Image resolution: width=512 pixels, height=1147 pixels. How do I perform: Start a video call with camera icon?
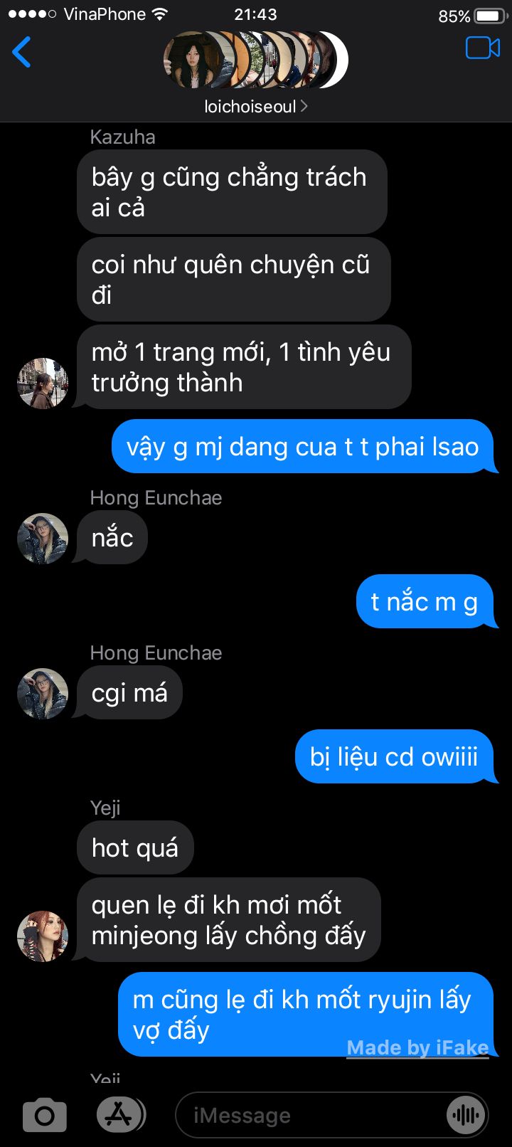[483, 48]
